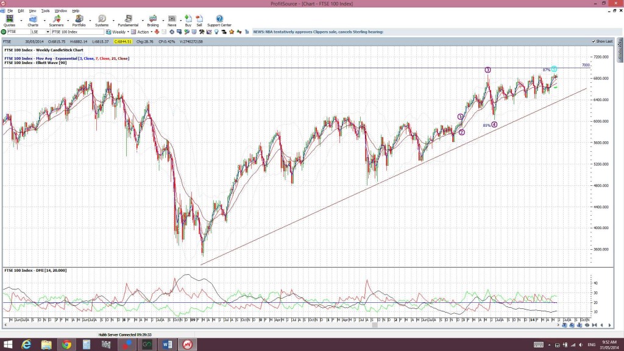Expand the Quotes dropdown arrow
Image resolution: width=624 pixels, height=351 pixels.
(x=21, y=21)
